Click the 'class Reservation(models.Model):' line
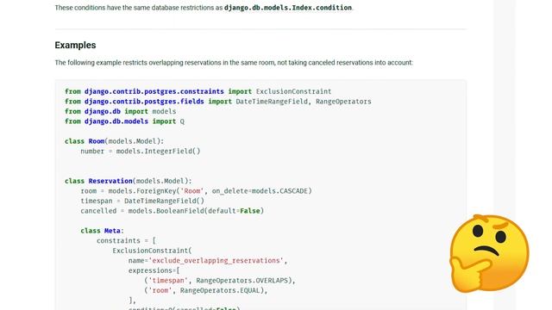This screenshot has width=552, height=310. coord(129,181)
